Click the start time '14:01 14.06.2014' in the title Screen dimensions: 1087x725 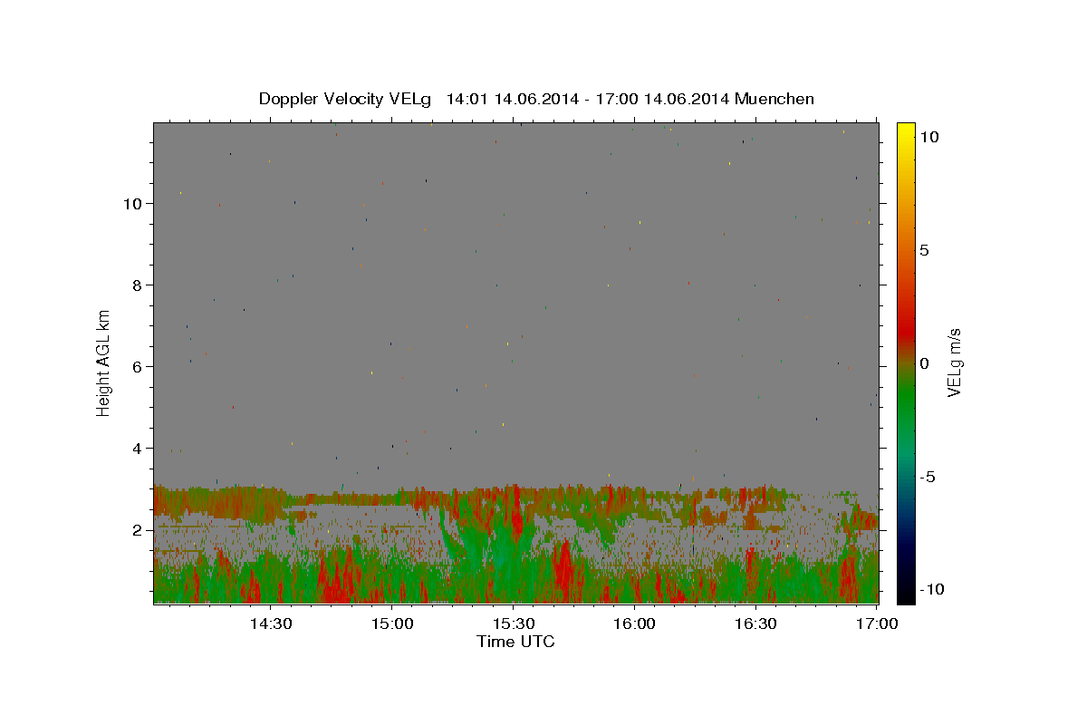(x=511, y=99)
